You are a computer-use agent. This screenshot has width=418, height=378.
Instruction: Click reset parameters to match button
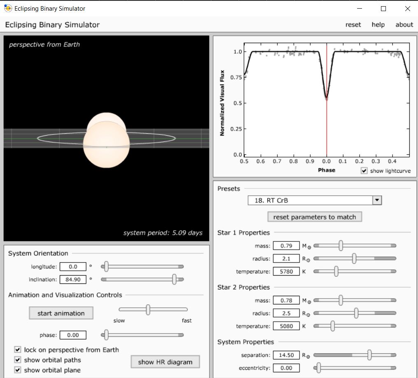click(314, 217)
